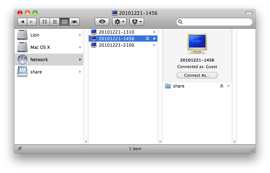Select the share label in the first column
Screen dimensions: 270x173
(x=36, y=72)
